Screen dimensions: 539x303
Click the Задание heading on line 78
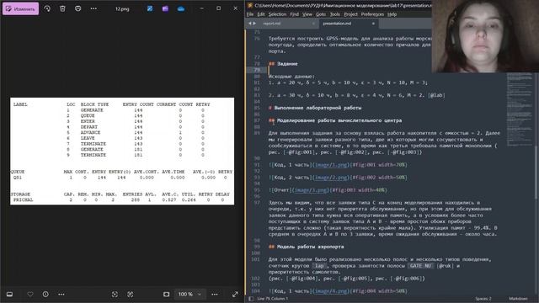click(x=287, y=64)
